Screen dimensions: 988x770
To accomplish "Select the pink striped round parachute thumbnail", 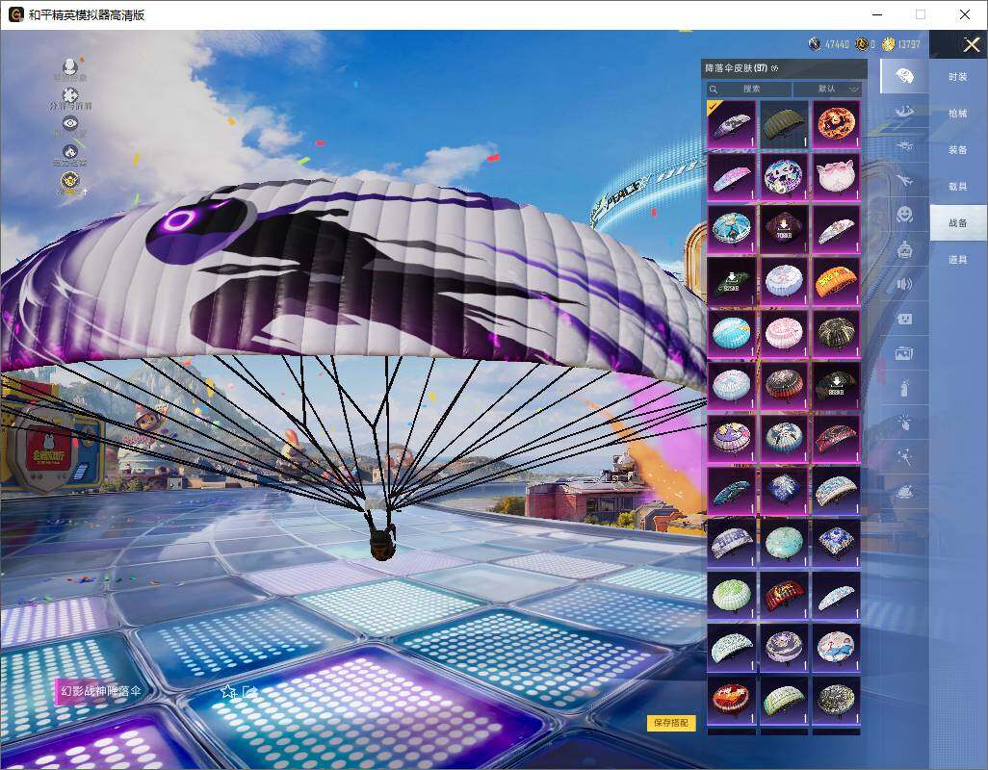I will coord(784,333).
